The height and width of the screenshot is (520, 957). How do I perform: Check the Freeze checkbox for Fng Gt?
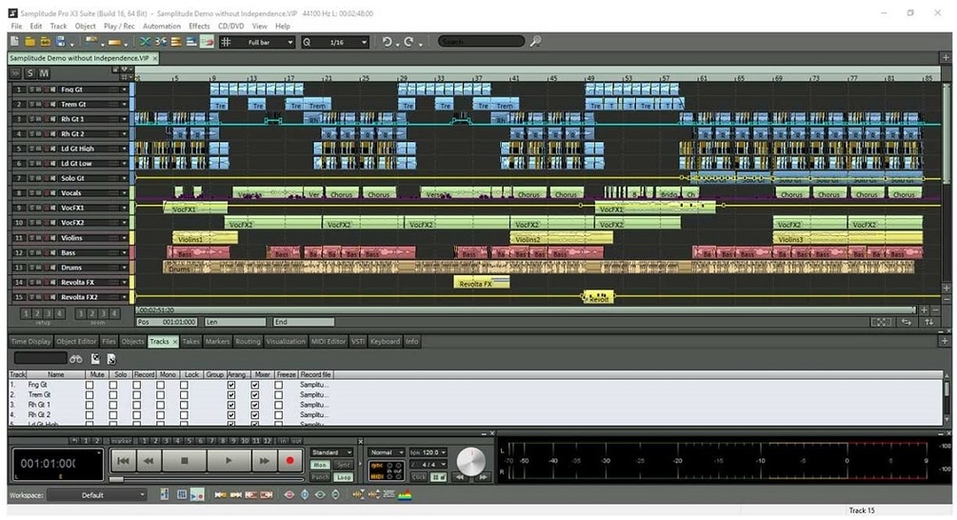coord(278,385)
